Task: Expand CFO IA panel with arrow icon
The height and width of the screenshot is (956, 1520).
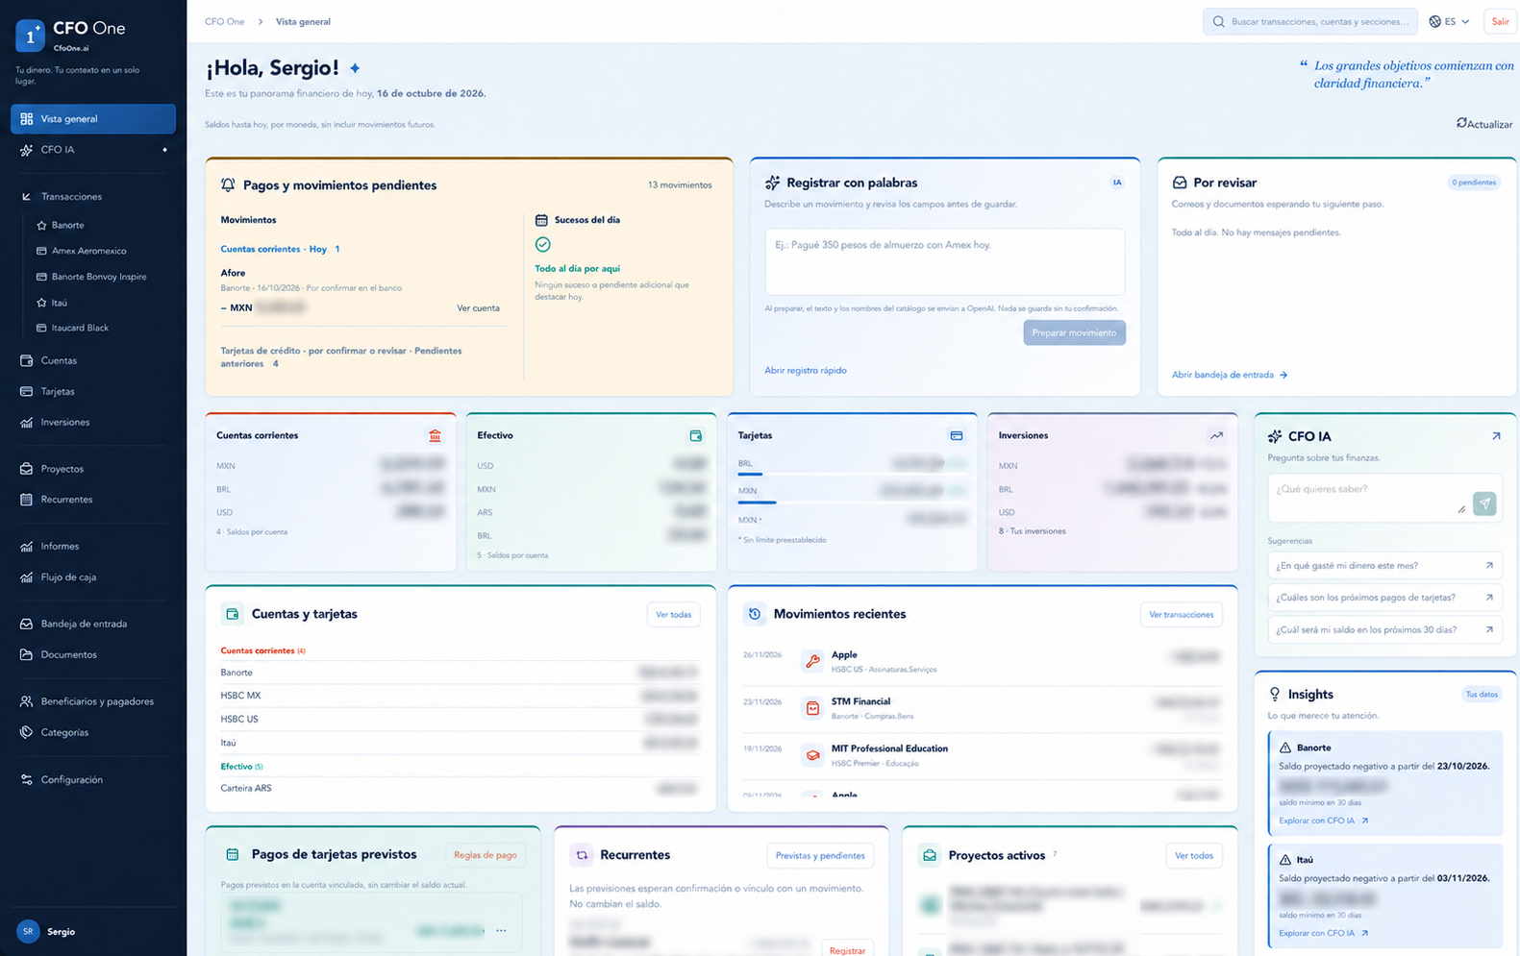Action: coord(1496,436)
